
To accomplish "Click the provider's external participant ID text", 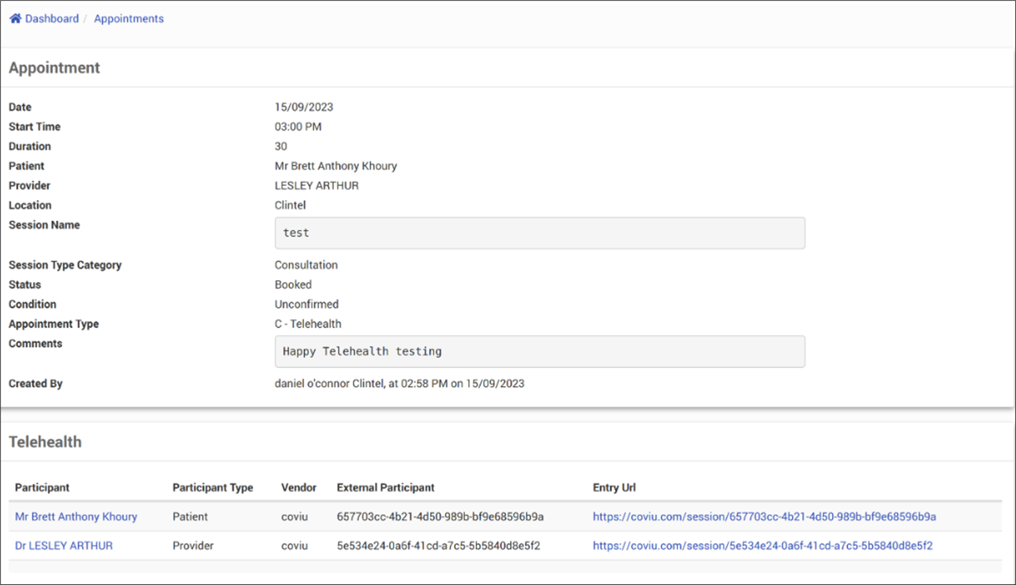I will coord(438,546).
